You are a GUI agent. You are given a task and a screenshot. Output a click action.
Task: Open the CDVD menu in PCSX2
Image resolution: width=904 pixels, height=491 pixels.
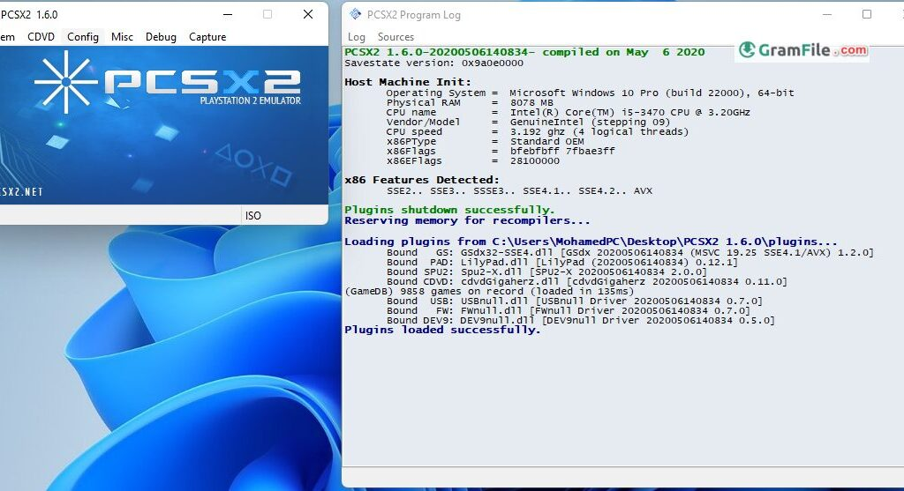pos(41,37)
